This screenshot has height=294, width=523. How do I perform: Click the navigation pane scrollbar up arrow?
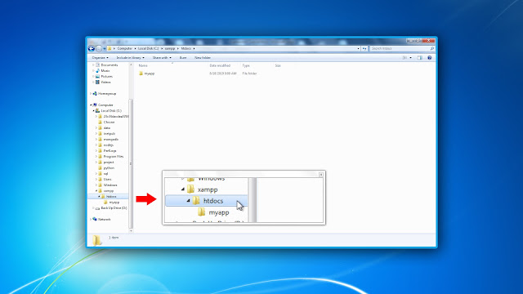[131, 65]
